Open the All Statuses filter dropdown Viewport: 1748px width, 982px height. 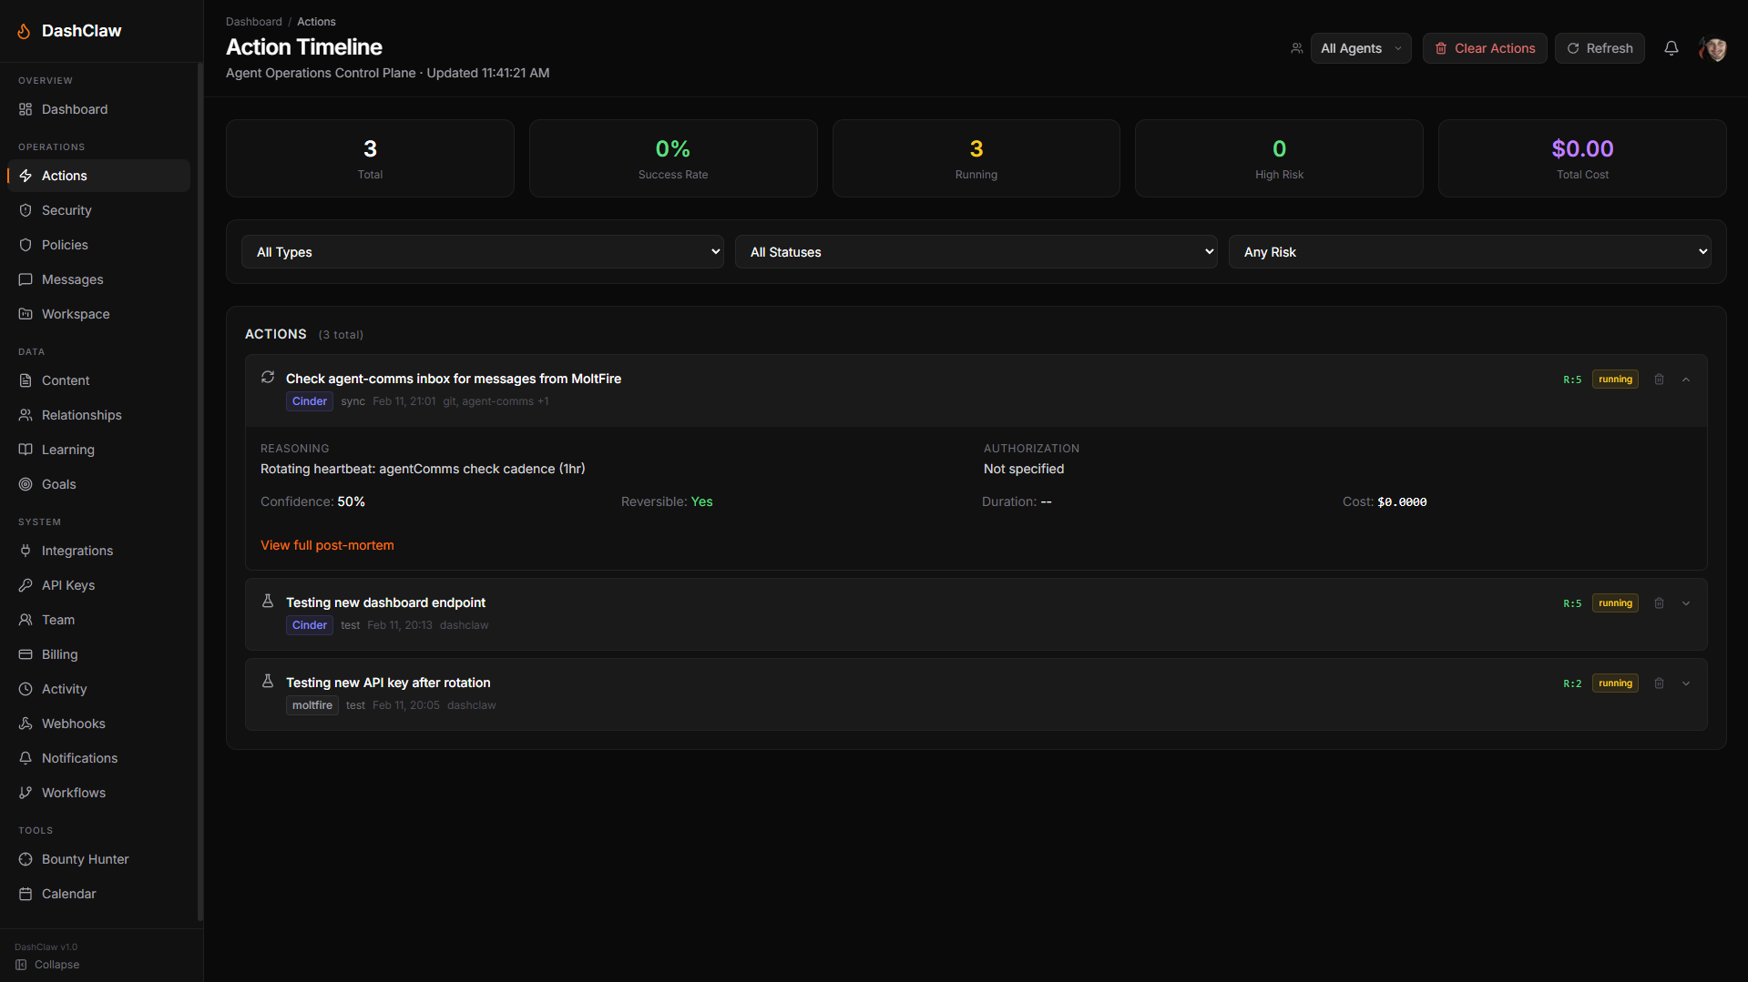pos(976,252)
